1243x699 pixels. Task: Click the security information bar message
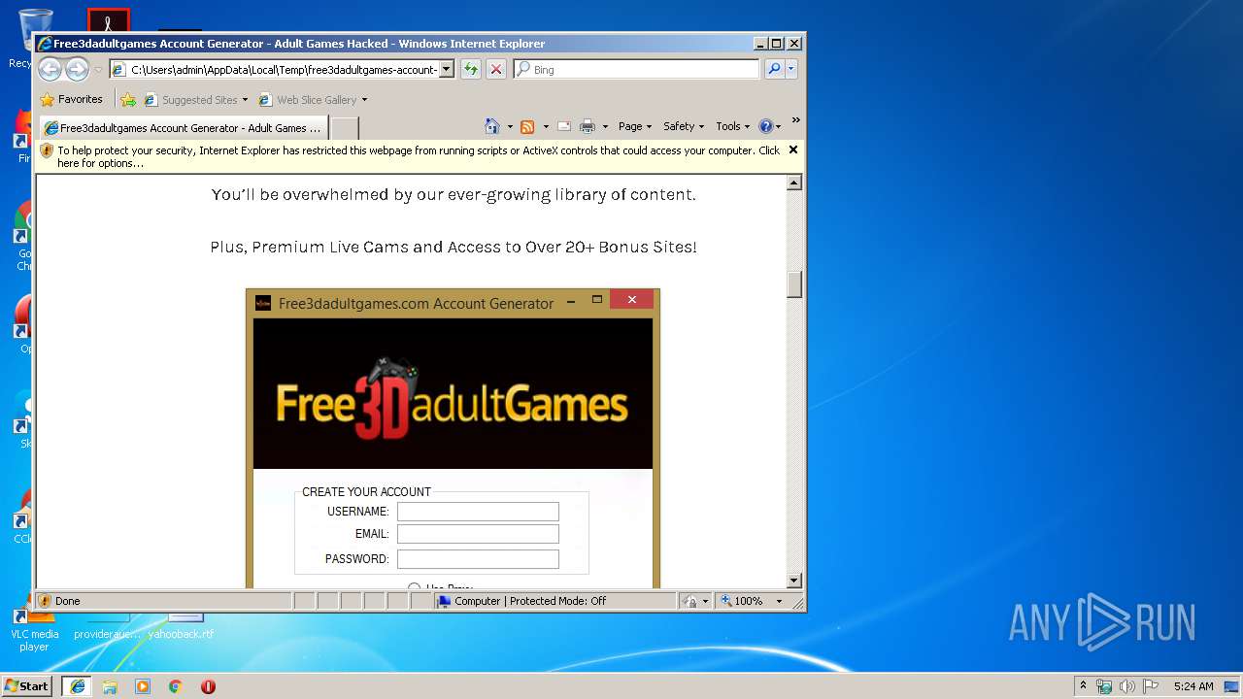418,156
